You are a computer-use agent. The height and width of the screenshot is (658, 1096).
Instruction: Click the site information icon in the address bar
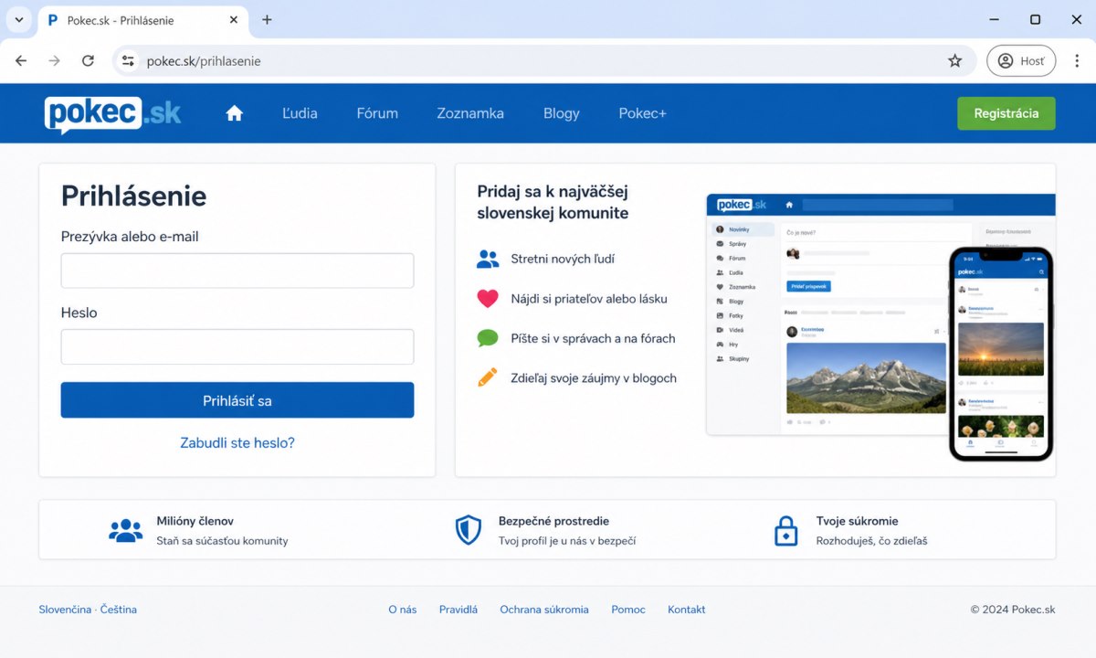tap(129, 61)
